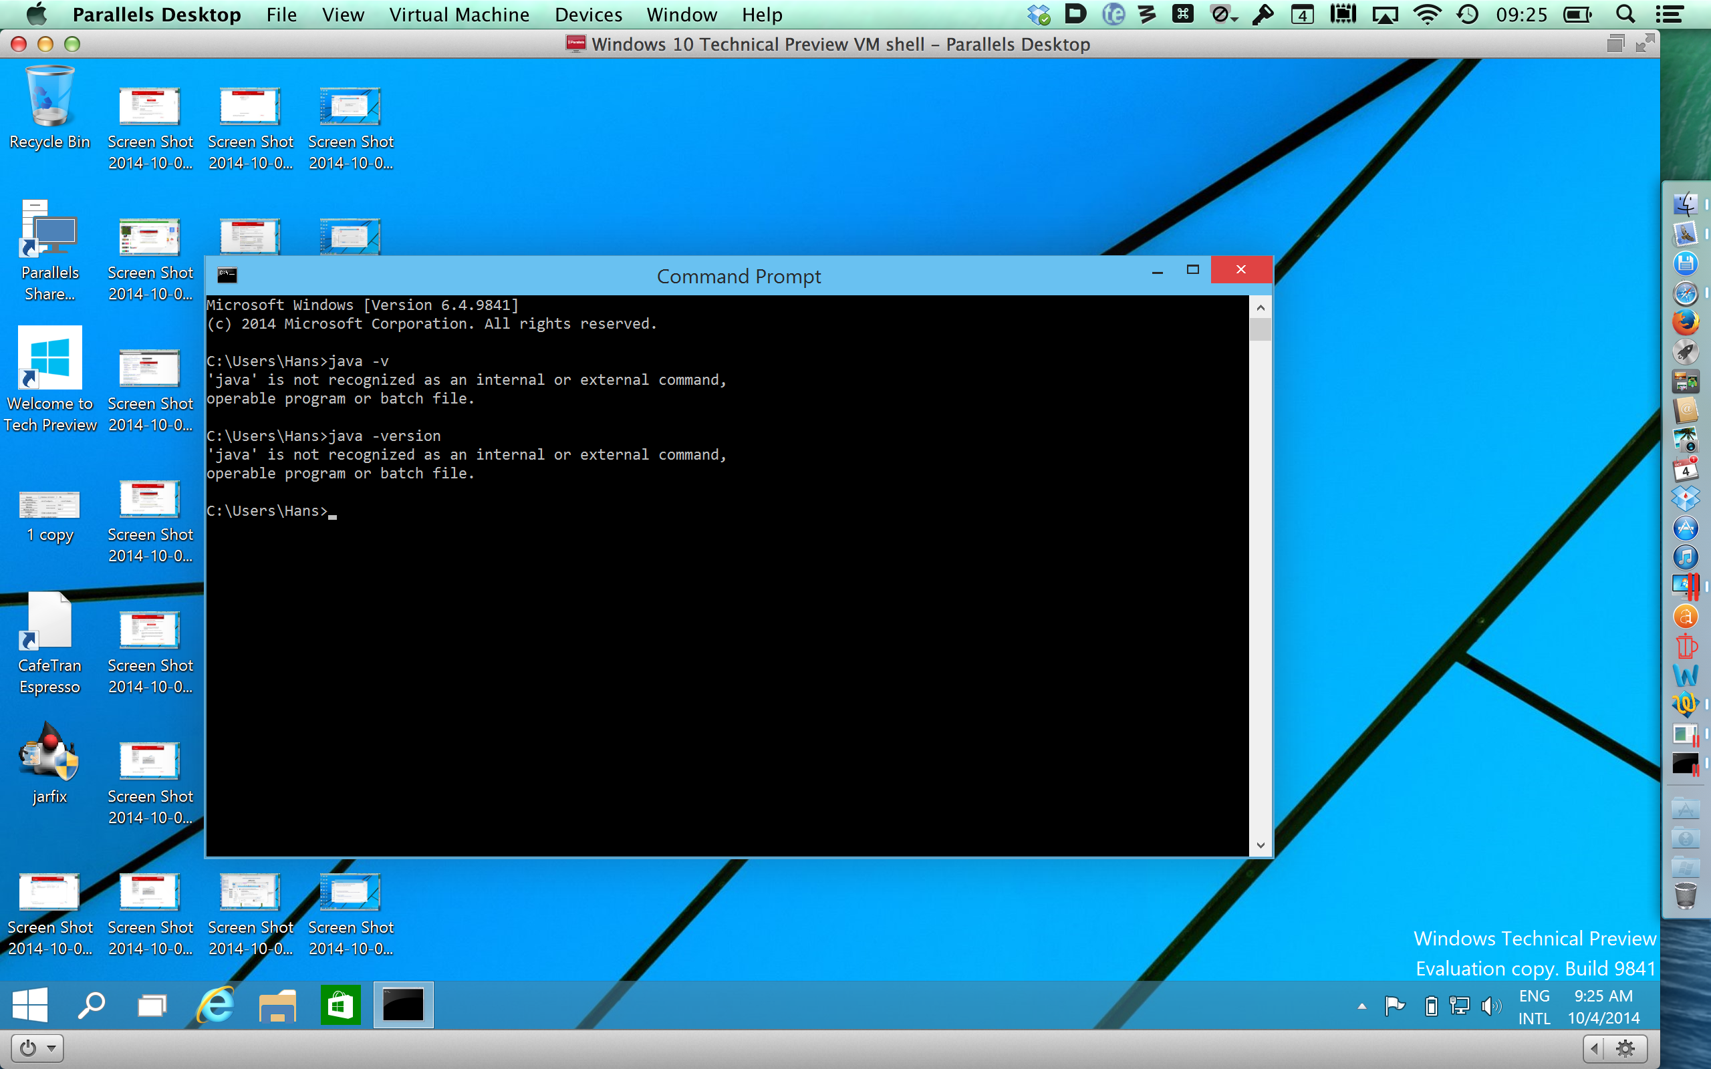Open Task View on the taskbar
Image resolution: width=1711 pixels, height=1069 pixels.
coord(151,1005)
